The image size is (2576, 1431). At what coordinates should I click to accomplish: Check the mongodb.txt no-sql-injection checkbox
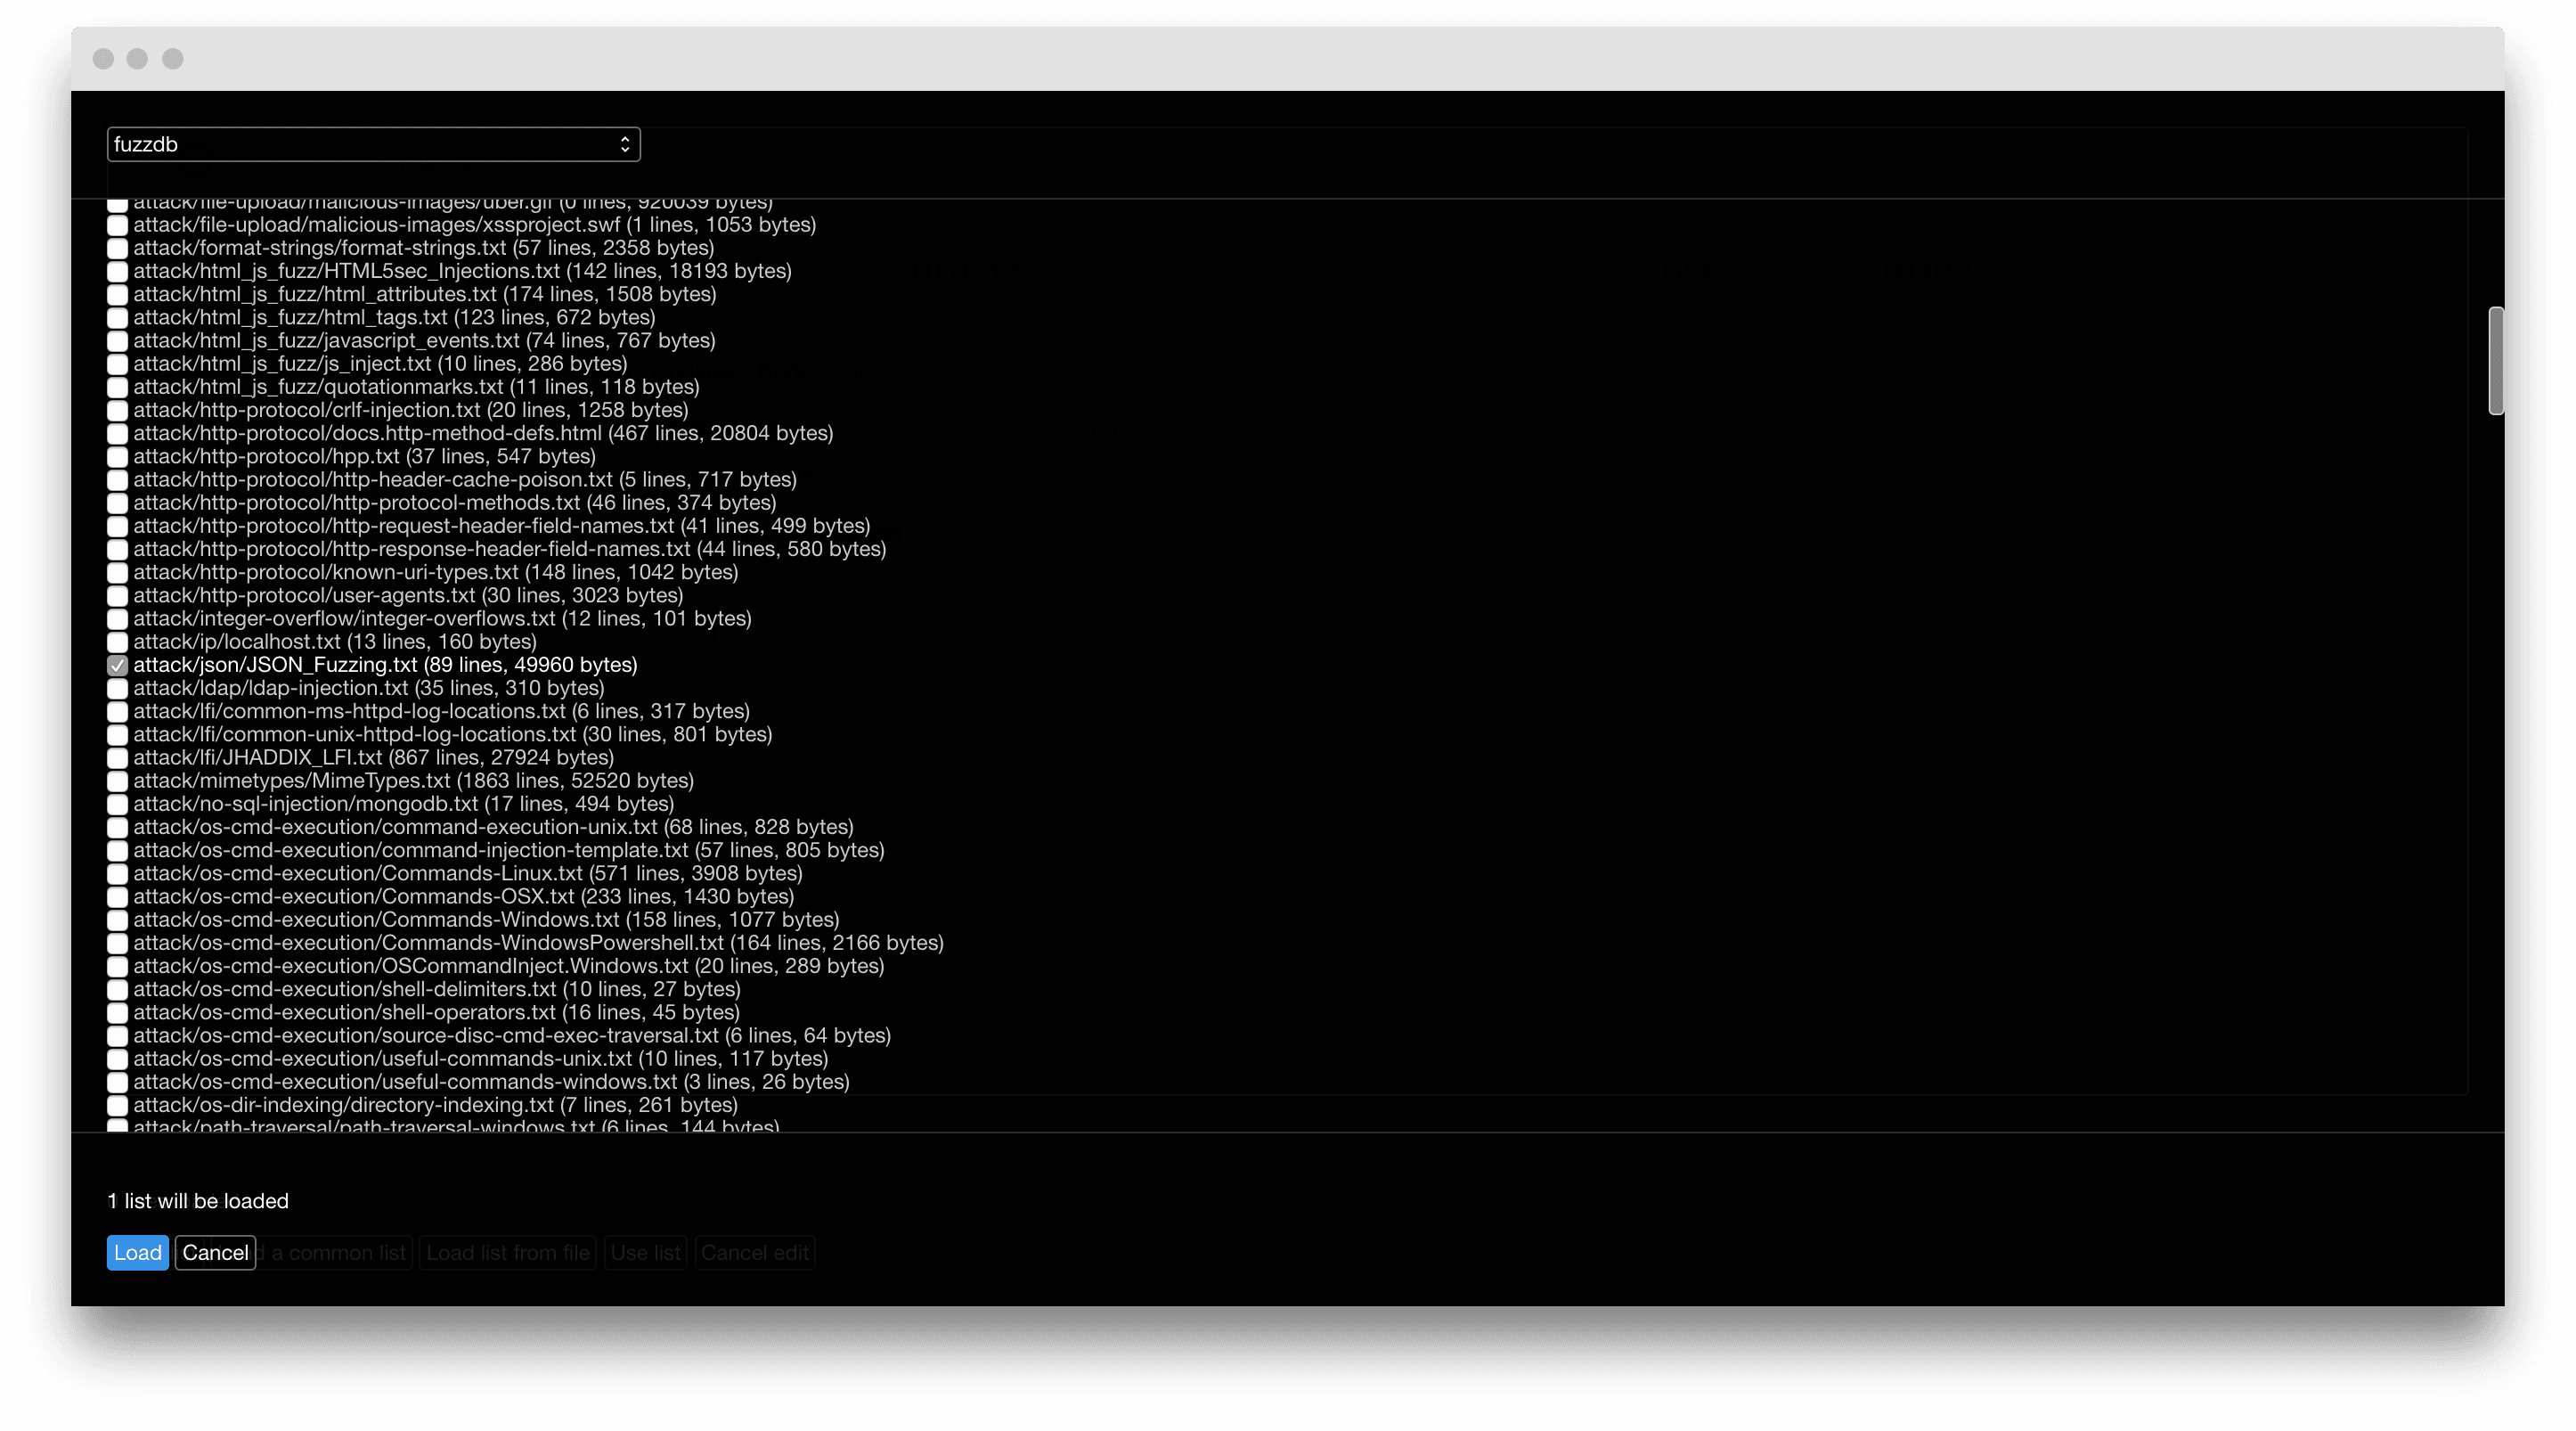[x=117, y=804]
